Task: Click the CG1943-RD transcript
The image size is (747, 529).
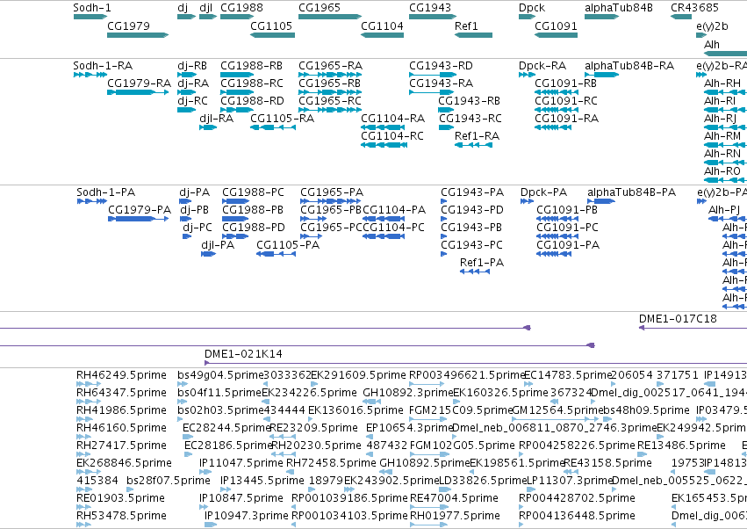Action: click(431, 75)
